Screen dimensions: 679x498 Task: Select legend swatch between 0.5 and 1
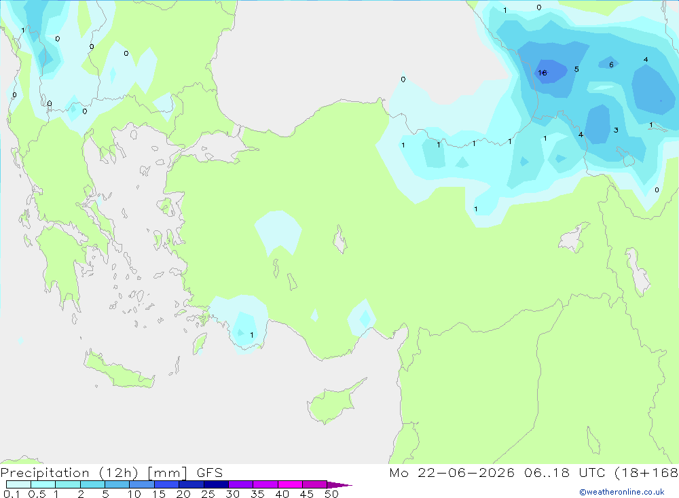[x=43, y=484]
